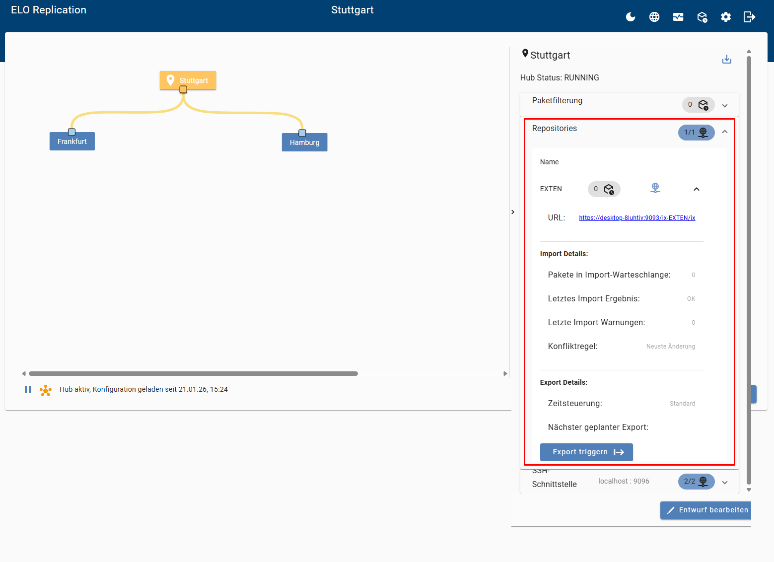This screenshot has width=774, height=562.
Task: Select the Frankfurt node in the topology
Action: pyautogui.click(x=71, y=141)
